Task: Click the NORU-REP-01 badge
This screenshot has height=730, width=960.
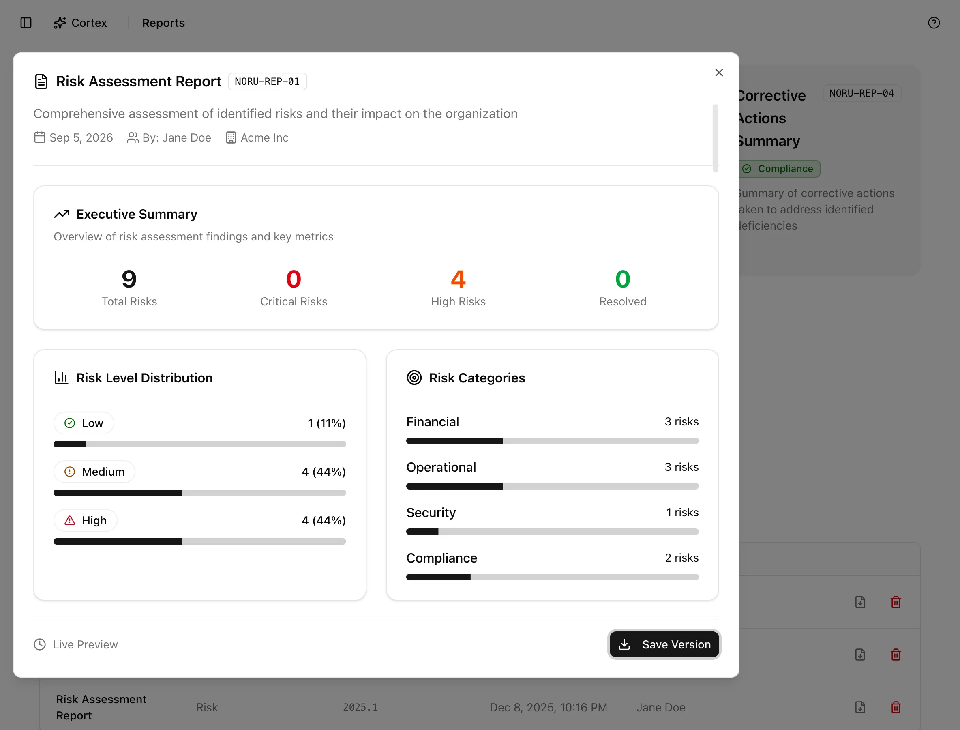Action: click(267, 81)
